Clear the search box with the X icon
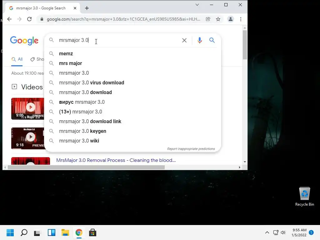This screenshot has width=320, height=240. 184,40
